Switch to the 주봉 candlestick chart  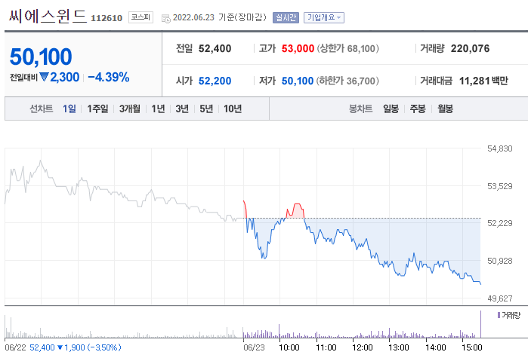(x=418, y=109)
